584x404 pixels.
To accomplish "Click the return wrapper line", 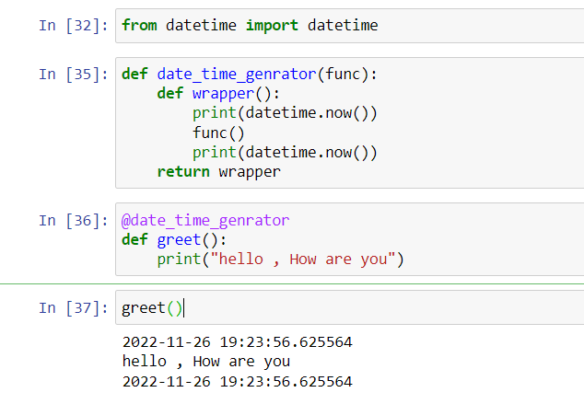I will [x=218, y=172].
